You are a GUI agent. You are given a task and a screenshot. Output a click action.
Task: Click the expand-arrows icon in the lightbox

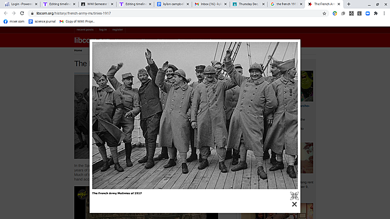point(294,196)
